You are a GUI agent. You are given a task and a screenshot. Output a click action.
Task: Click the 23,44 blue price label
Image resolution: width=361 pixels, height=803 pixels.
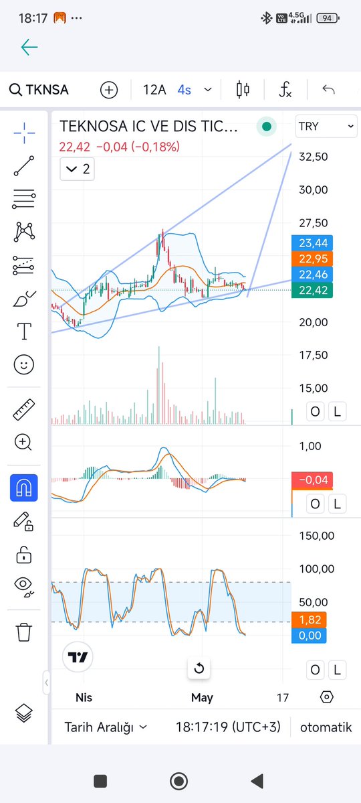(x=312, y=242)
